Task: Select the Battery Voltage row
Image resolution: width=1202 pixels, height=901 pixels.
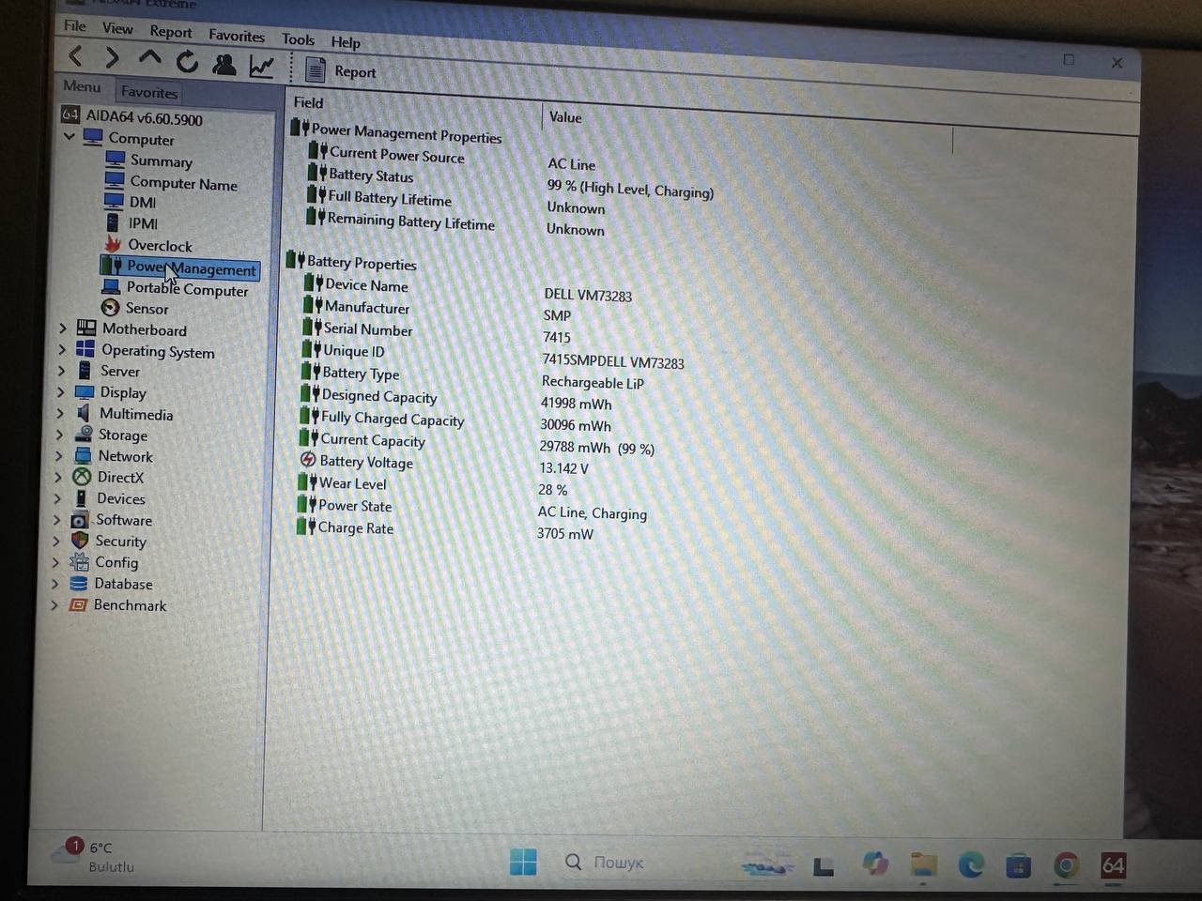Action: pyautogui.click(x=443, y=465)
